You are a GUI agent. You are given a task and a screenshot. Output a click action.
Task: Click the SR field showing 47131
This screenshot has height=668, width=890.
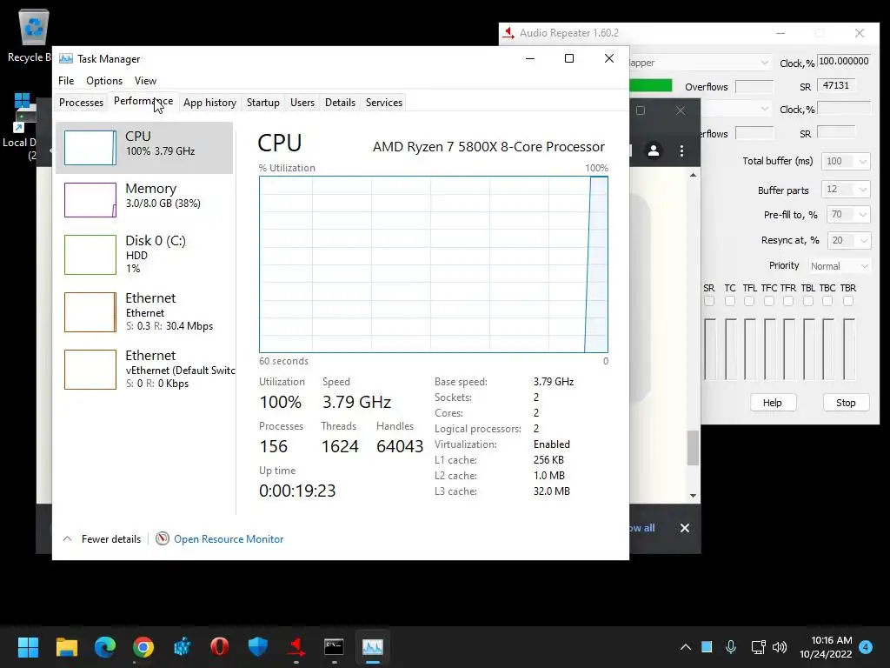pos(836,86)
